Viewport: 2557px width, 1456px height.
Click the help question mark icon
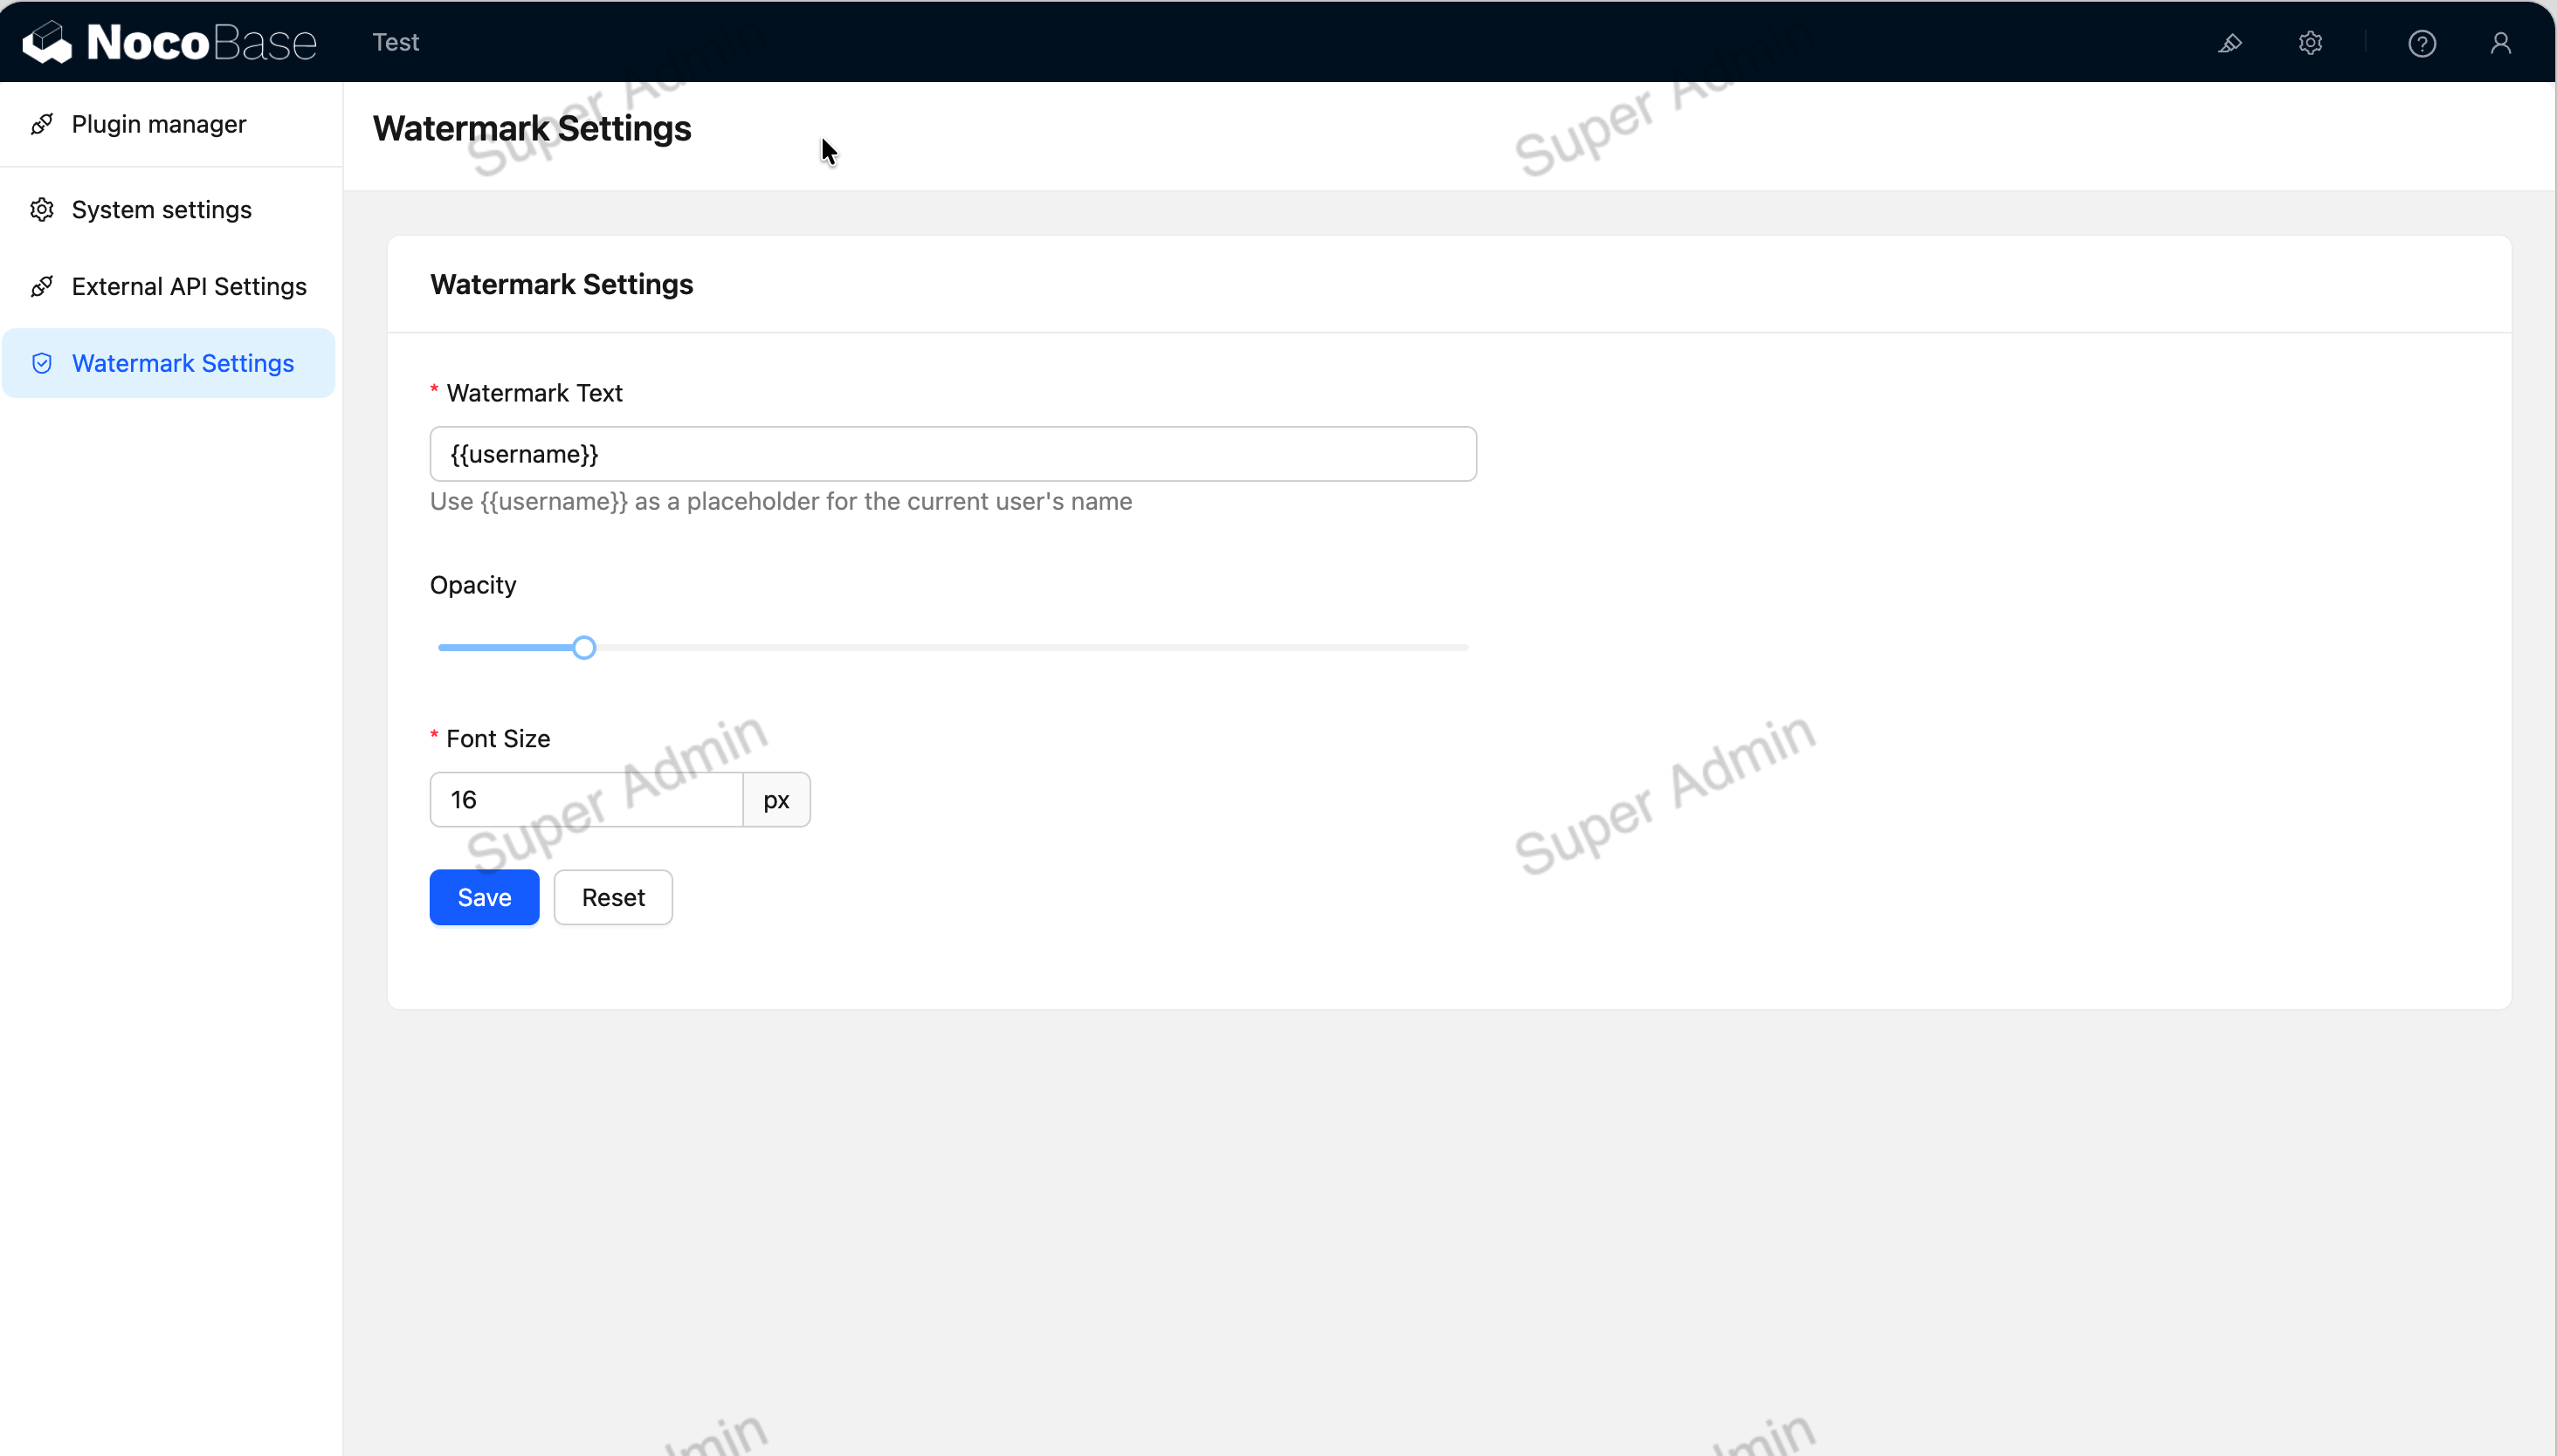pos(2422,42)
